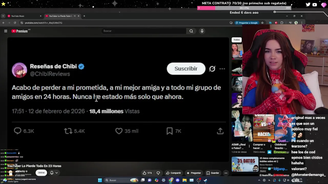Open File Explorer from the taskbar
The height and width of the screenshot is (184, 328).
(x=184, y=180)
